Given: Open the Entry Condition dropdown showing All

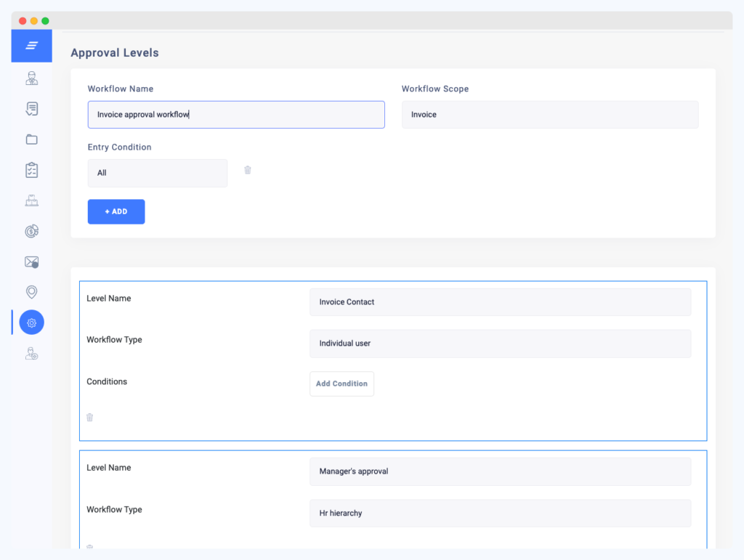Looking at the screenshot, I should (x=157, y=173).
